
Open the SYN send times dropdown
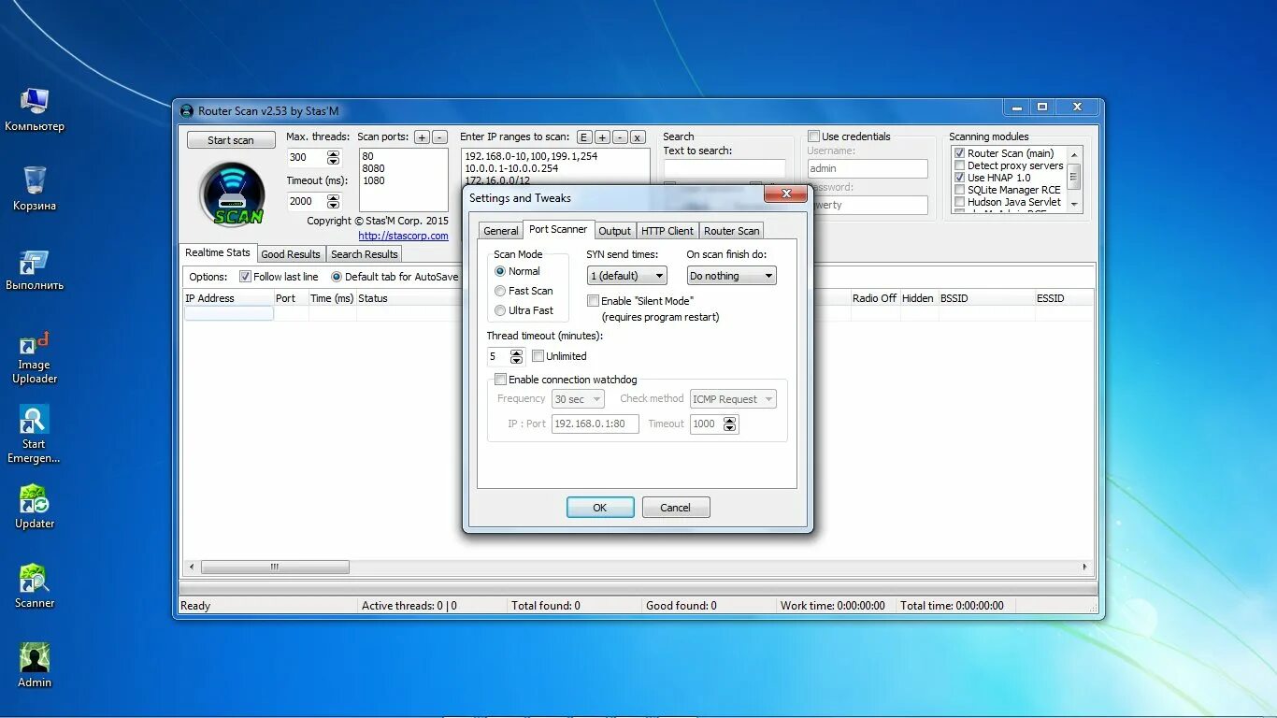point(627,276)
